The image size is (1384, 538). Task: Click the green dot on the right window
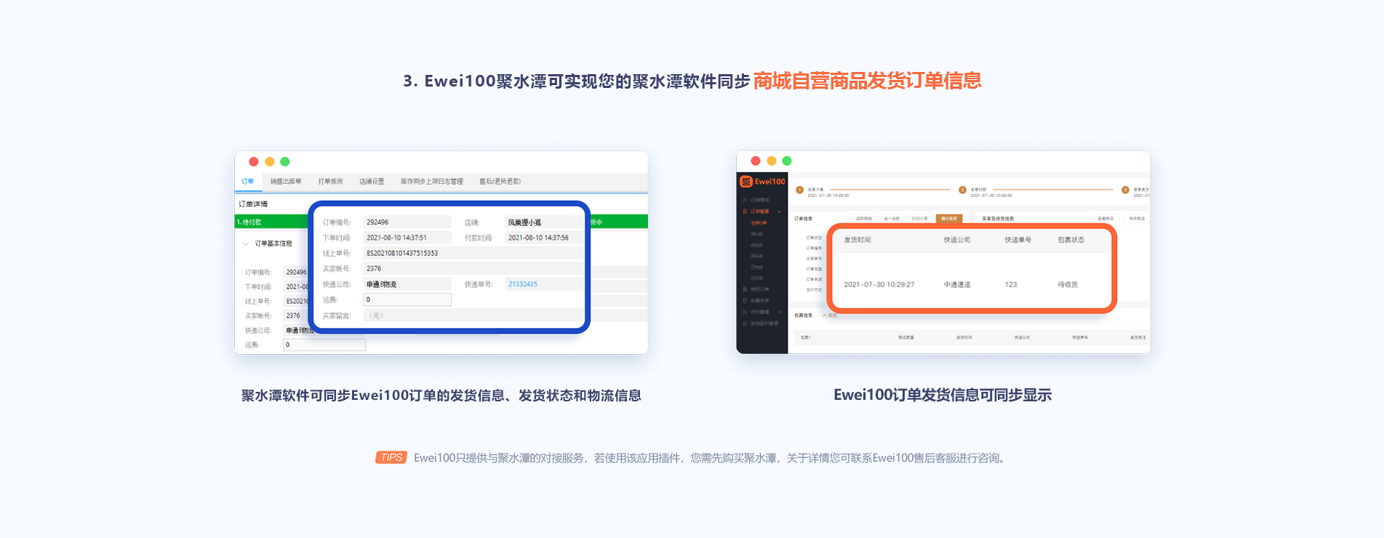coord(787,161)
